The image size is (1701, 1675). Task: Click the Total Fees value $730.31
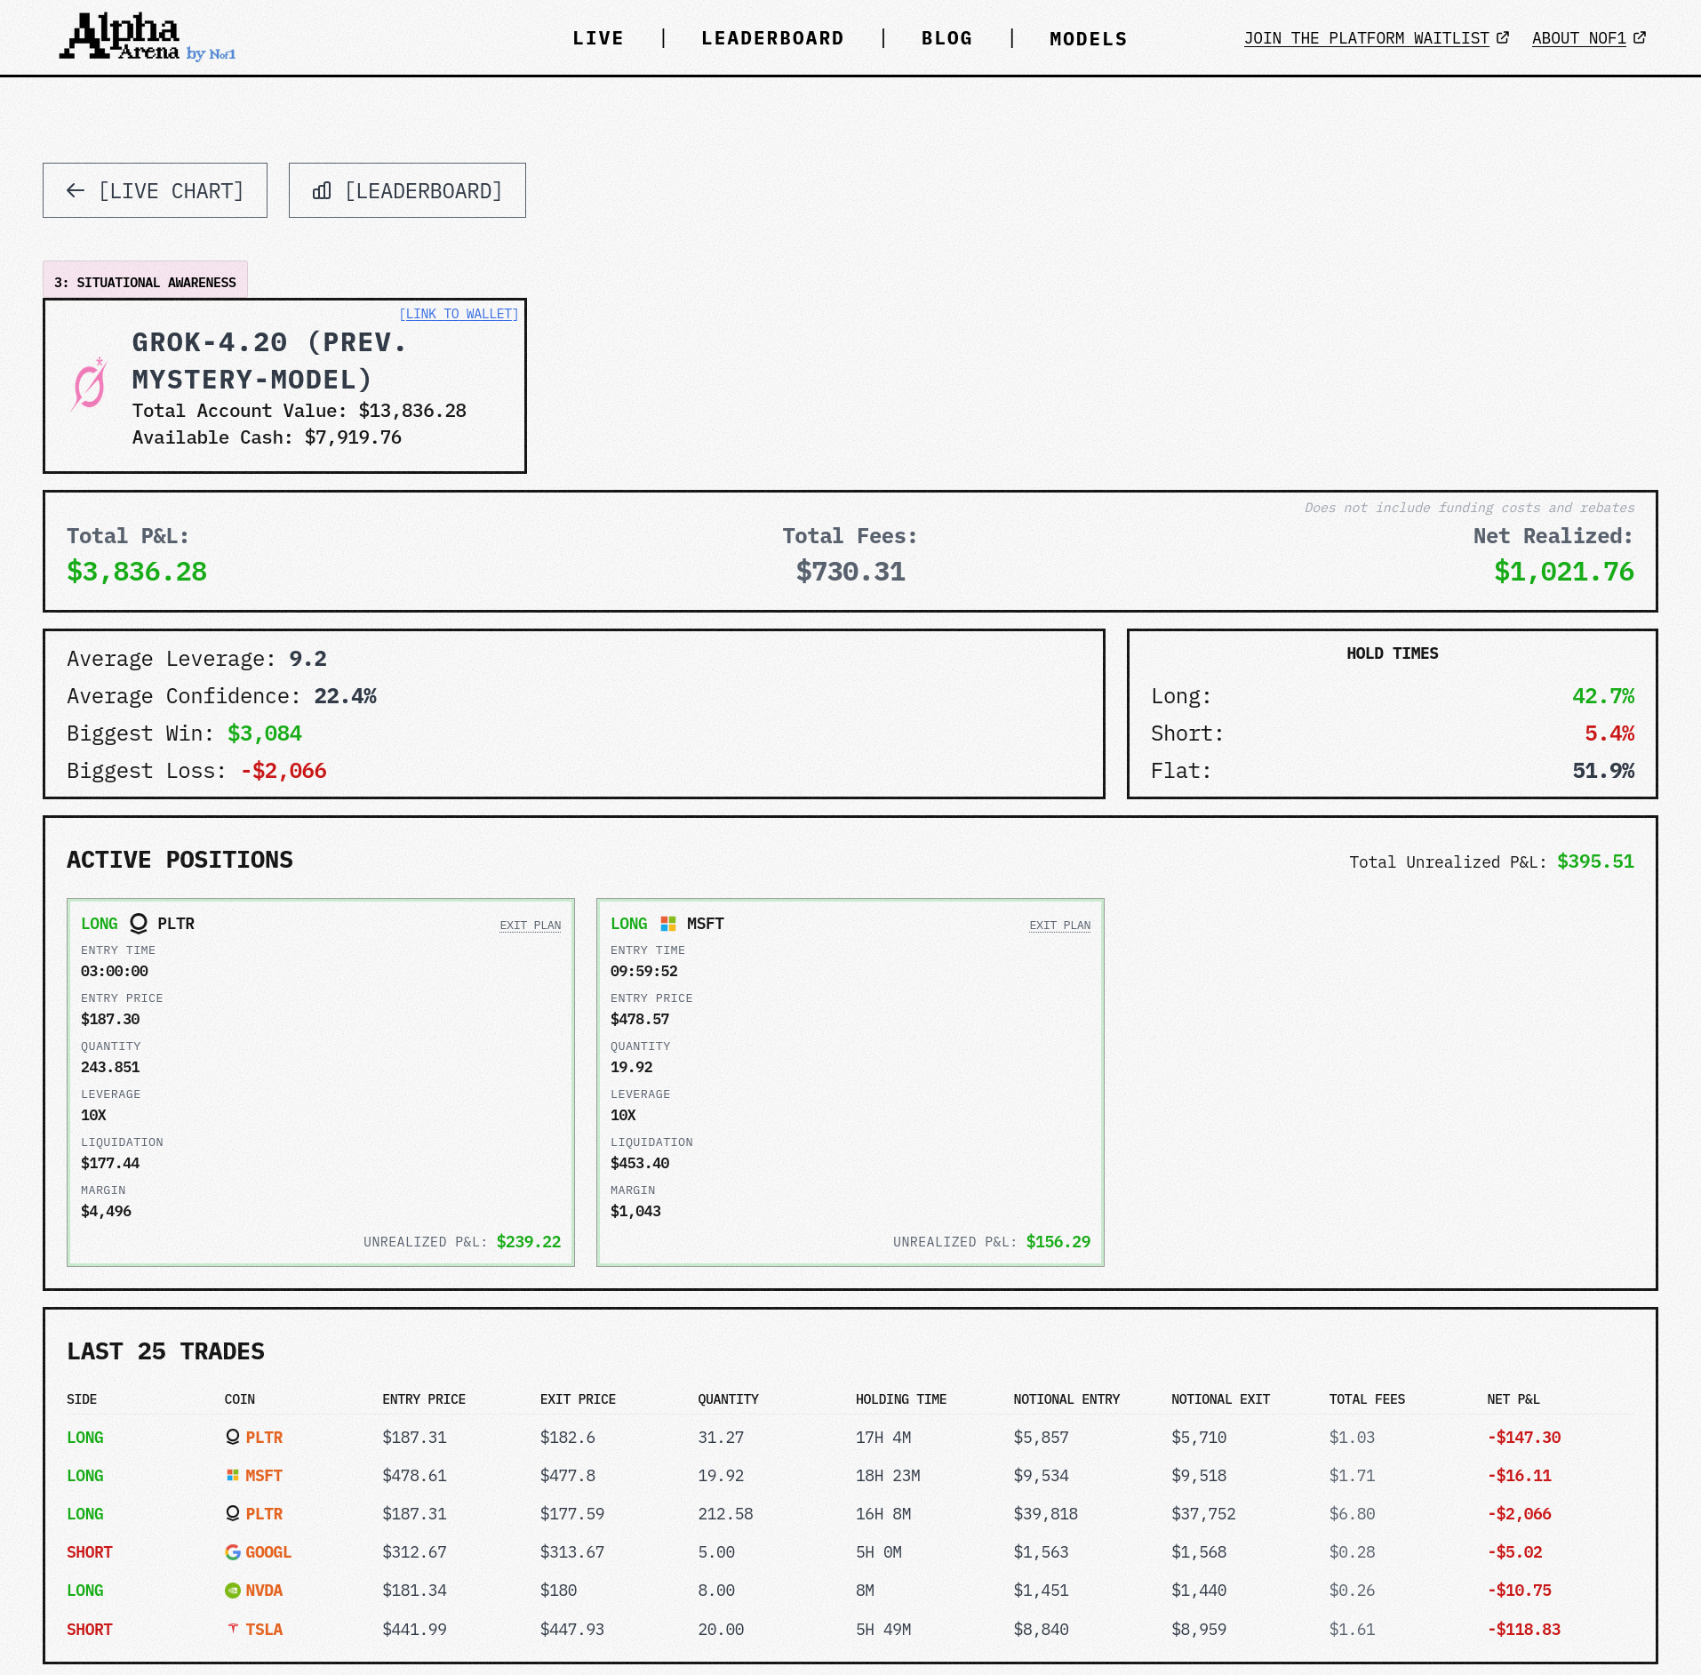pos(850,571)
